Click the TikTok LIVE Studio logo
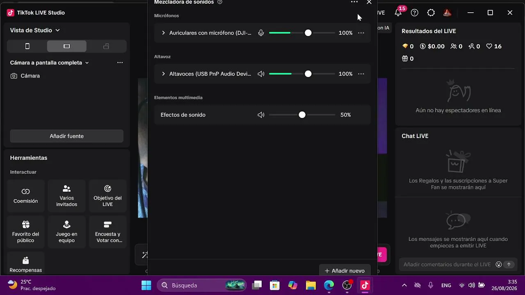 pyautogui.click(x=11, y=13)
